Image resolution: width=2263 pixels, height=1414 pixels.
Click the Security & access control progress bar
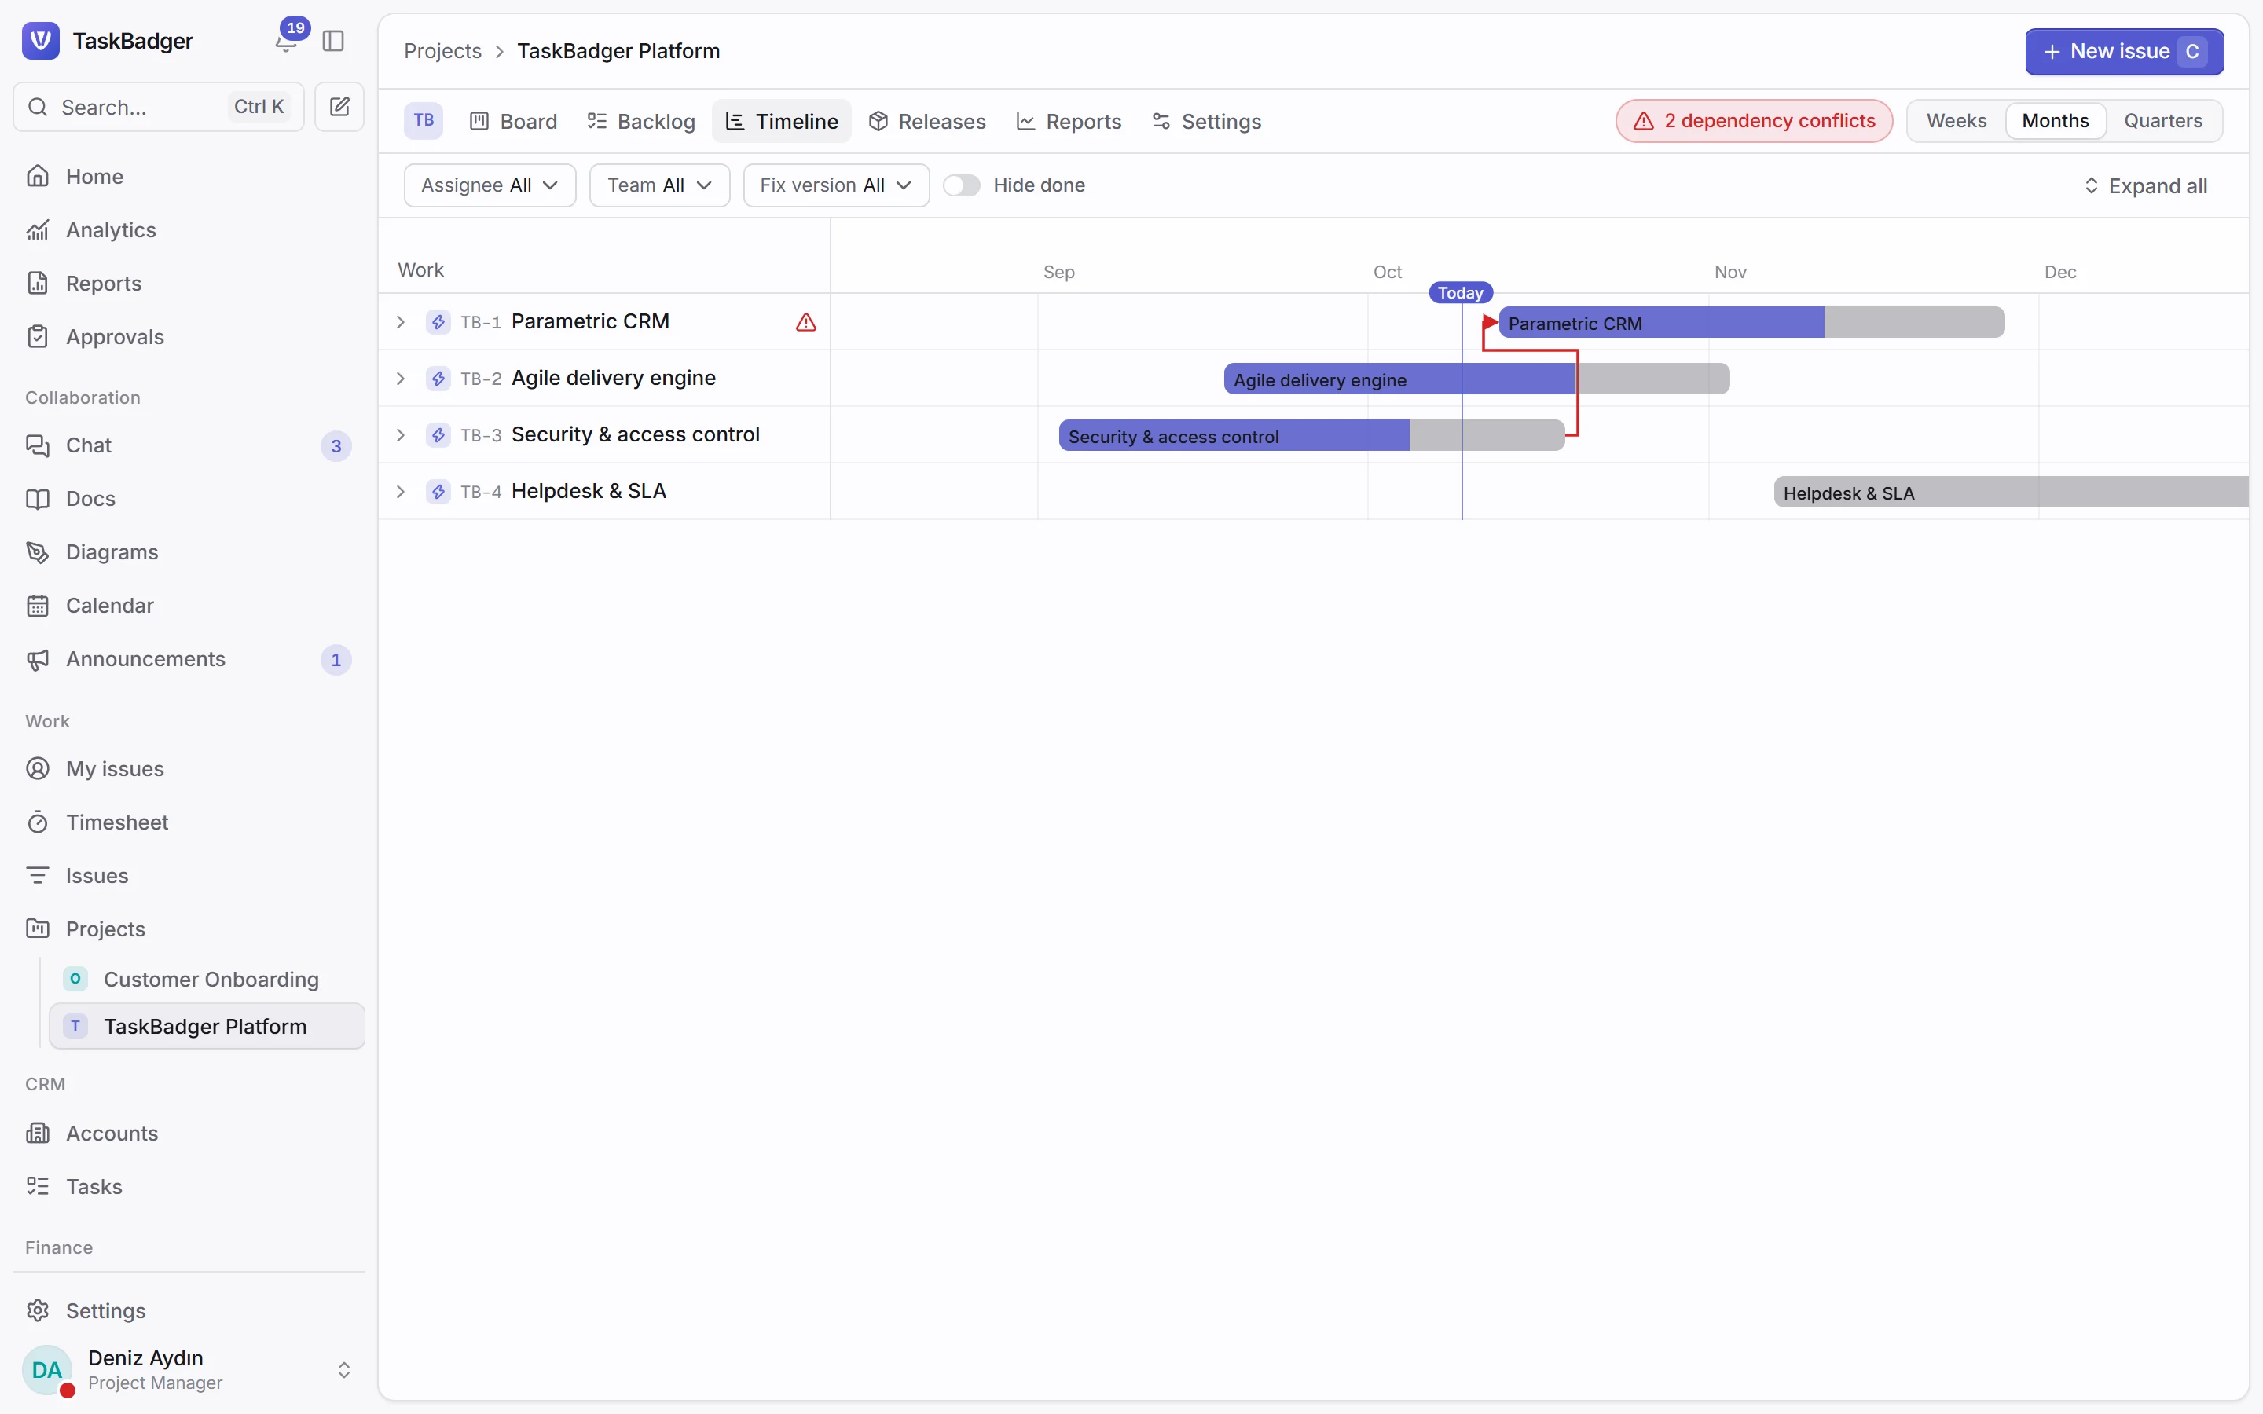click(x=1311, y=436)
